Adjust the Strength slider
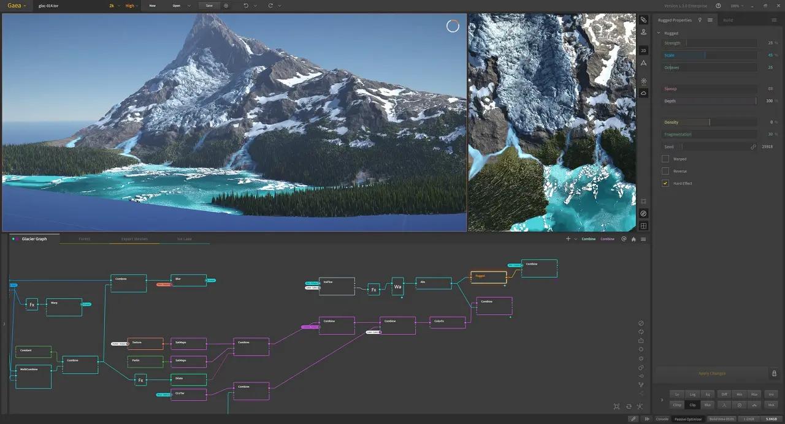 [x=710, y=43]
